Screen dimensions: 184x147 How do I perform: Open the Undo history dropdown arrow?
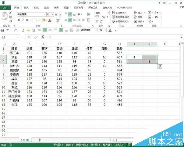point(11,30)
